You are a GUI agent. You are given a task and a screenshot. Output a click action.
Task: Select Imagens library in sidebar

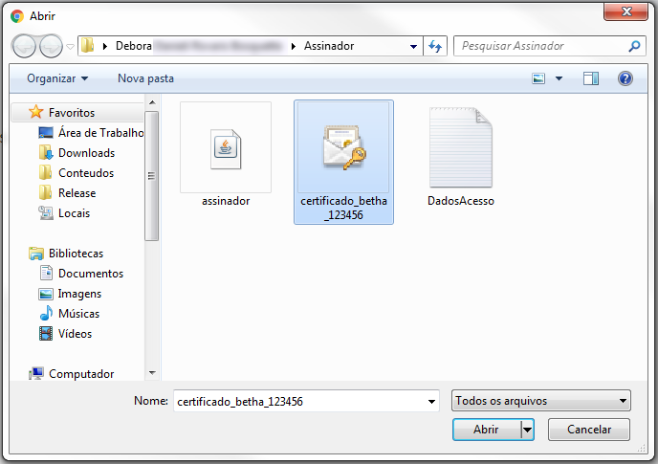click(x=79, y=294)
